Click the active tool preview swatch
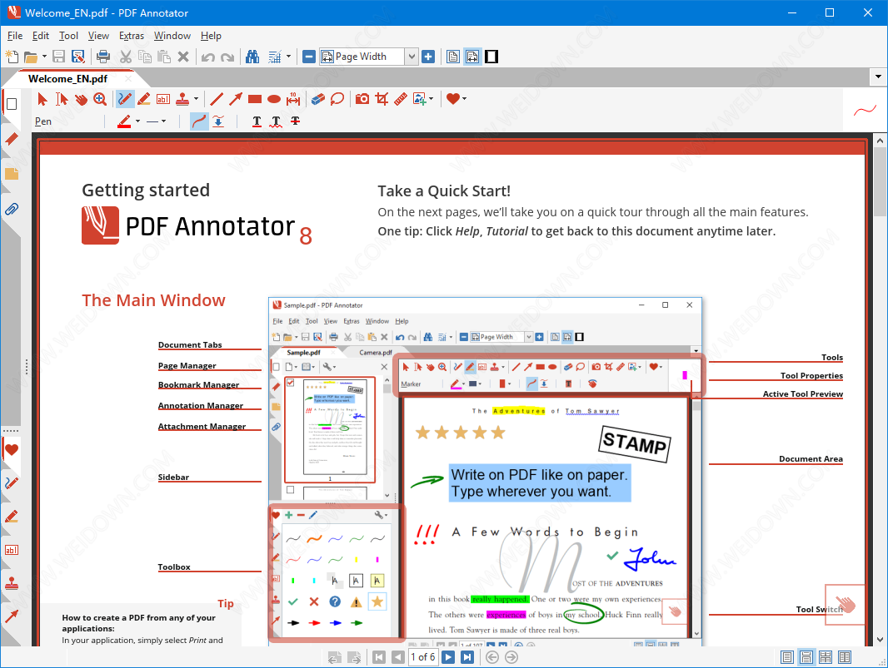 865,111
